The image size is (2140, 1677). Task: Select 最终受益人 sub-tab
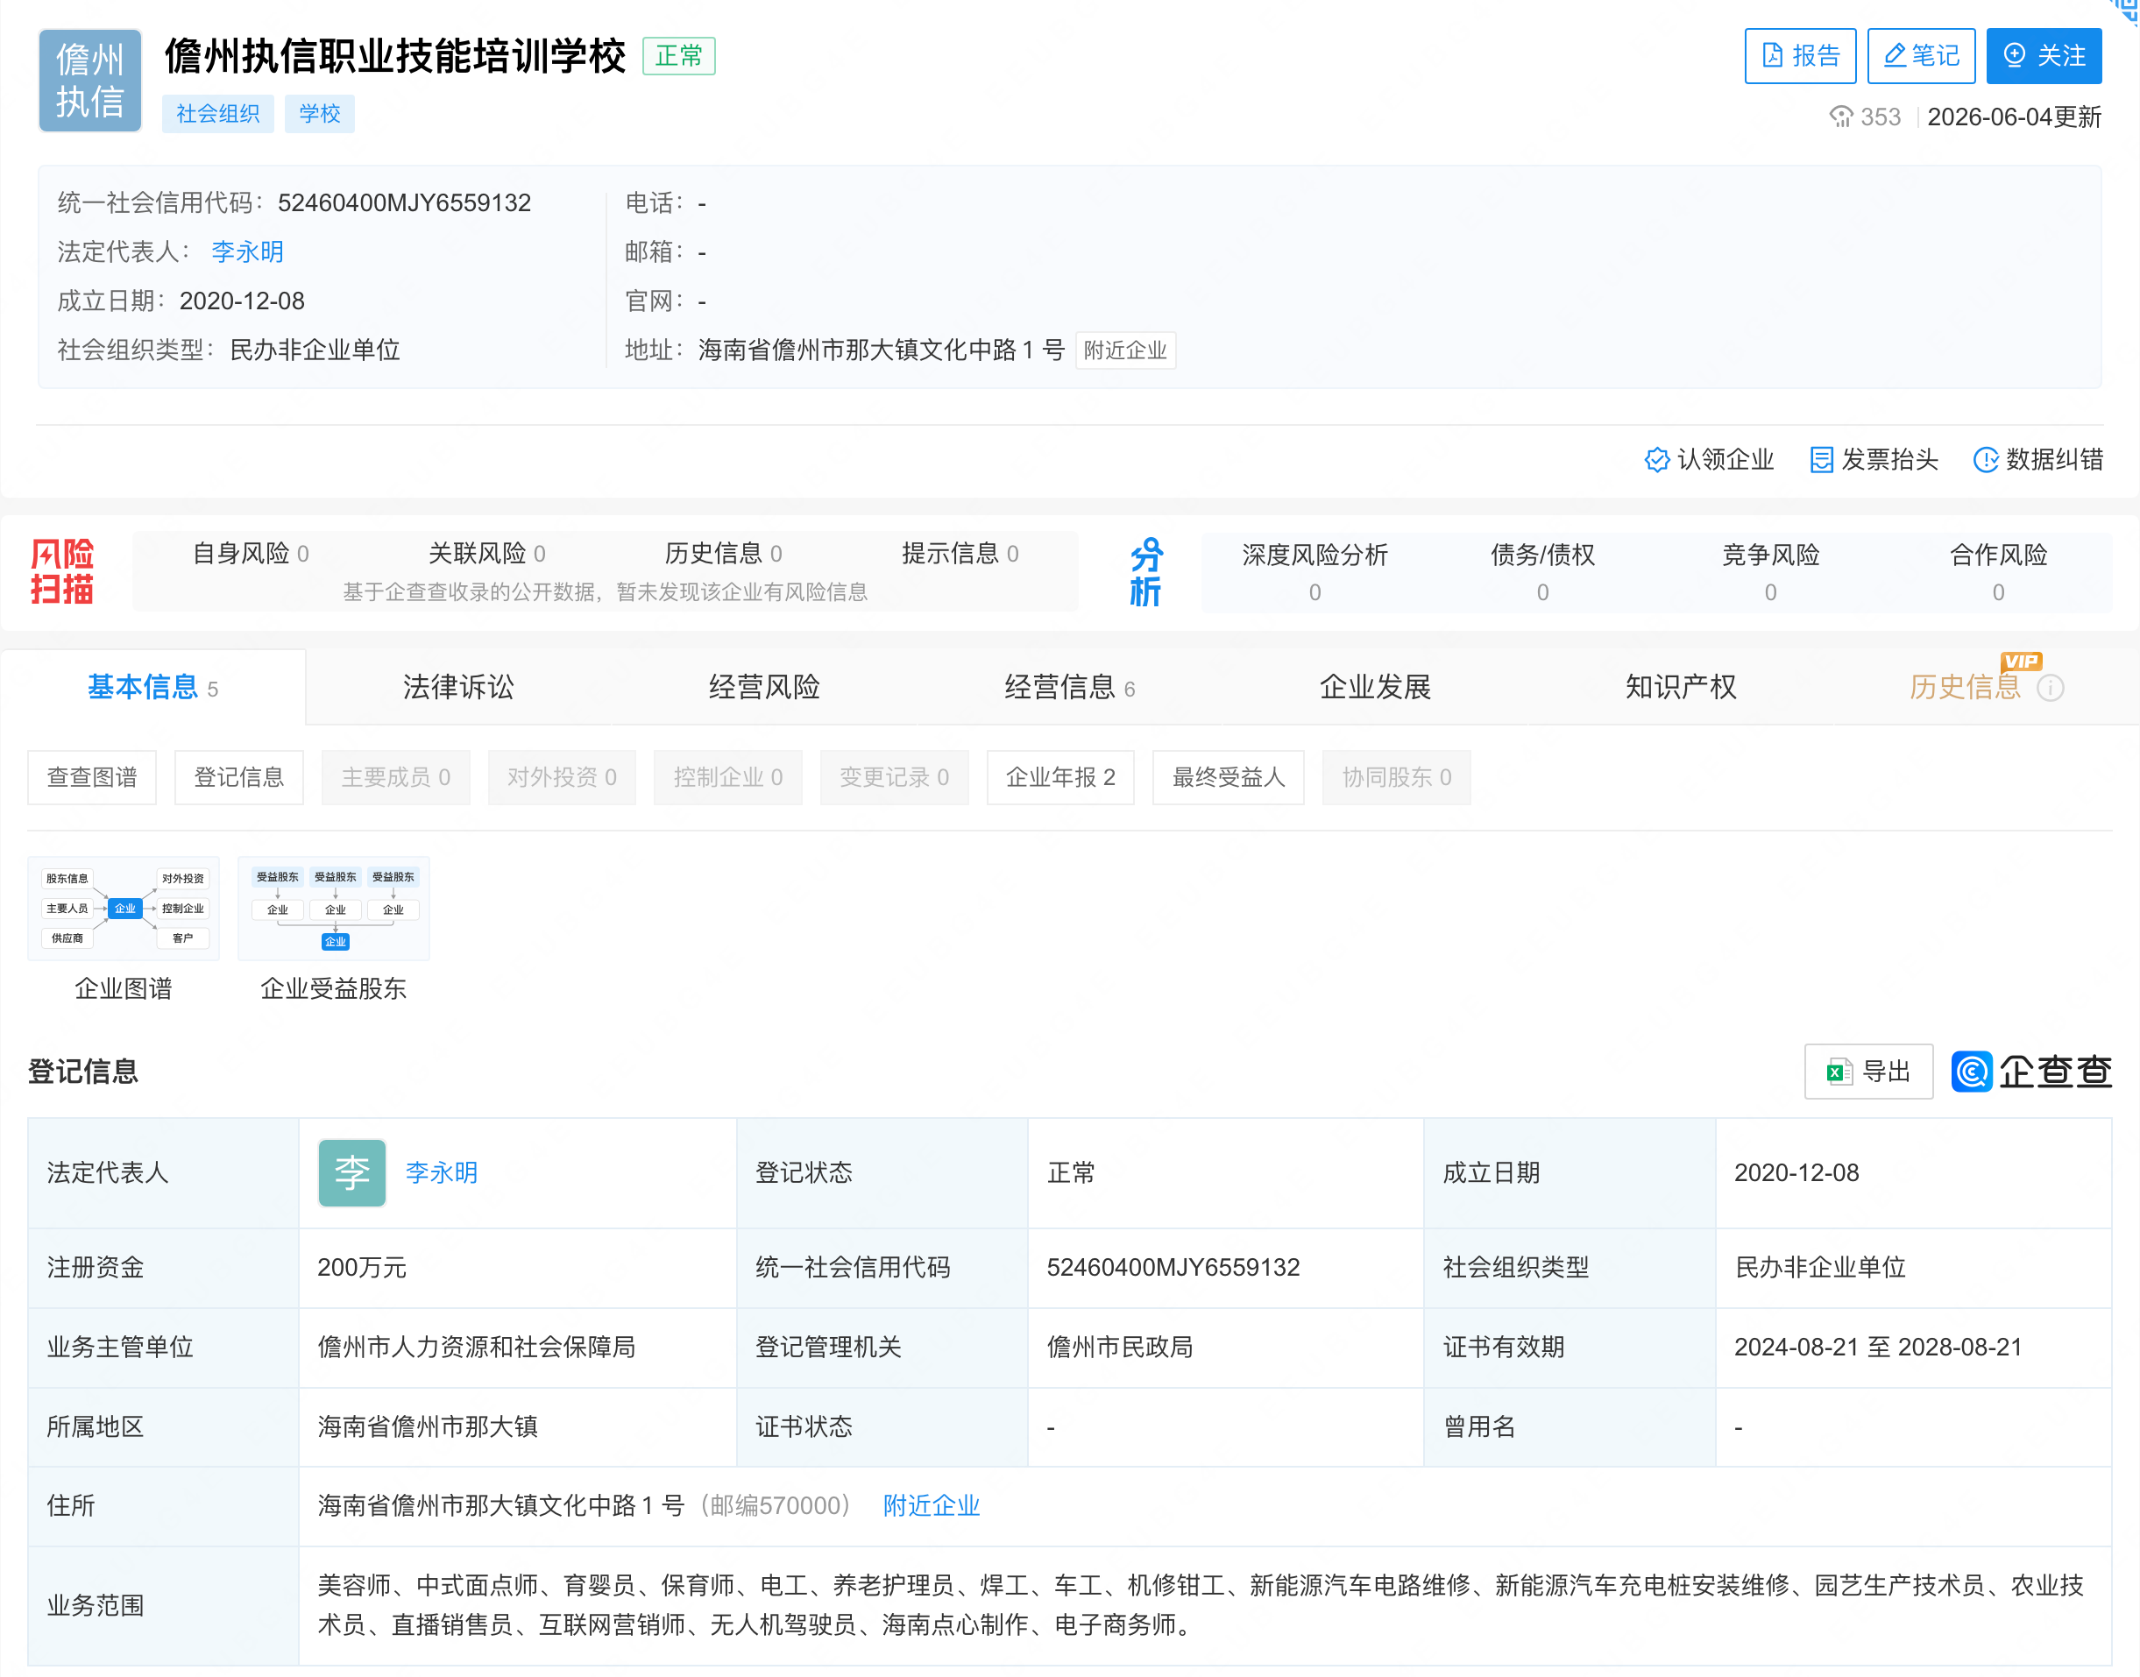click(x=1228, y=778)
